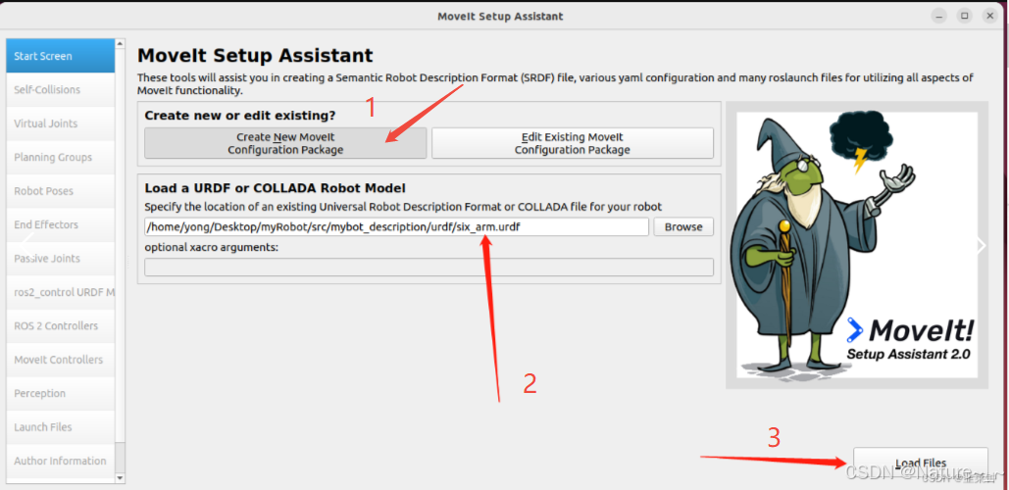1009x490 pixels.
Task: Click the right carousel arrow over image
Action: click(982, 245)
